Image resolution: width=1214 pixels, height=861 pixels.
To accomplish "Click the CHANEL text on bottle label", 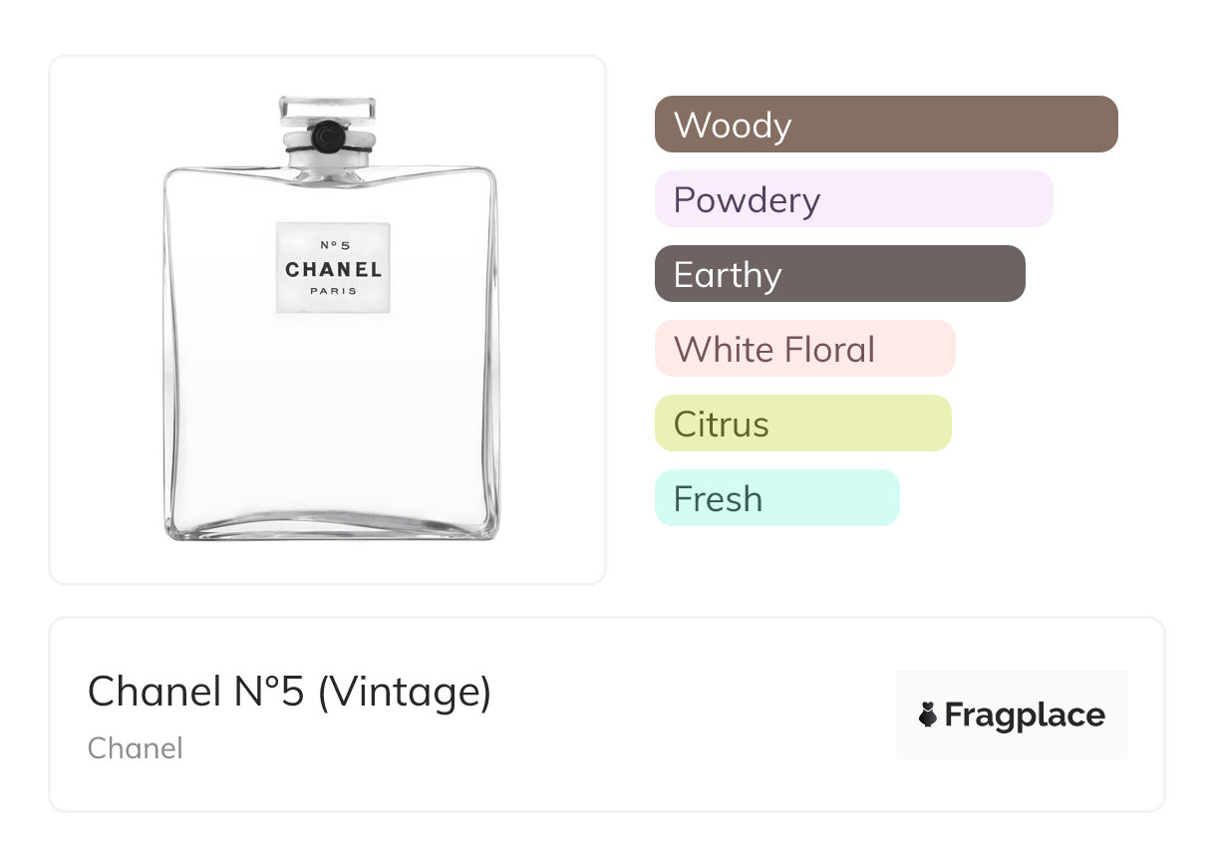I will pos(333,269).
